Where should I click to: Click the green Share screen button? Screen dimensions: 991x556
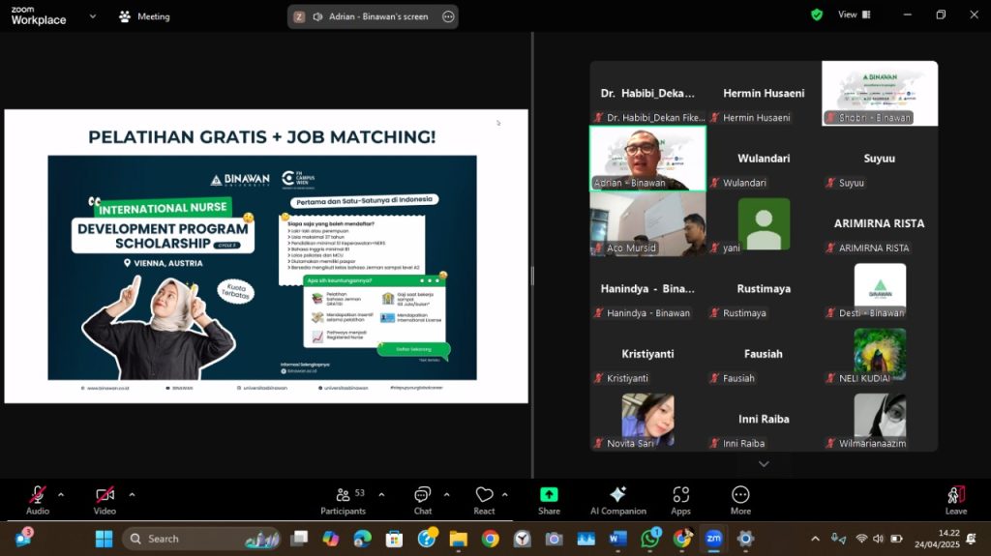tap(549, 499)
